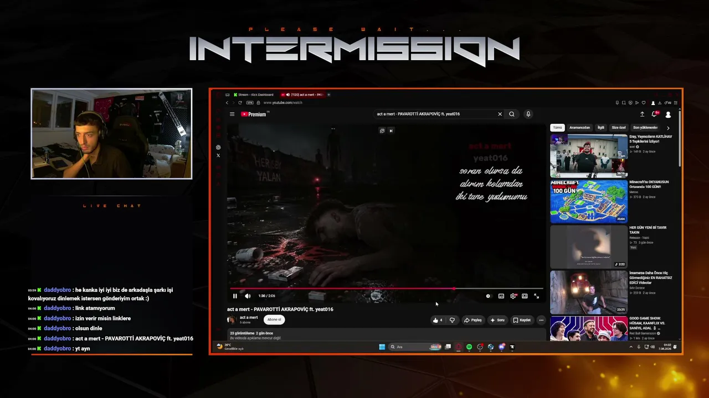
Task: Clear the YouTube search box text
Action: 500,114
